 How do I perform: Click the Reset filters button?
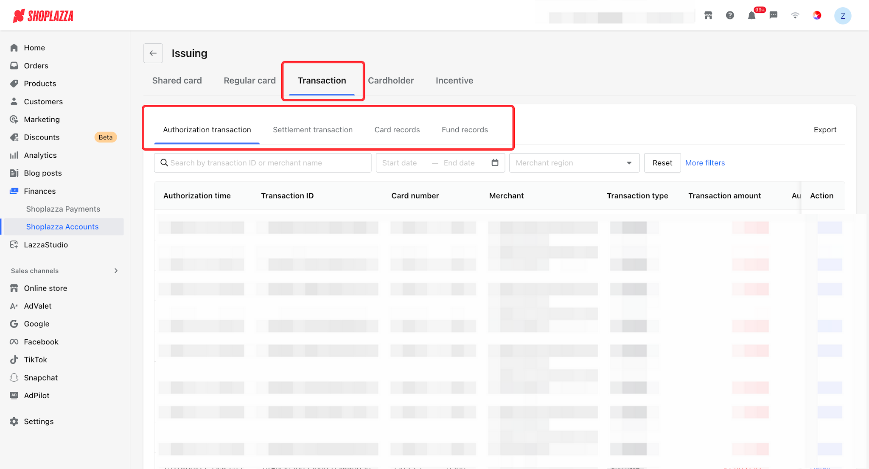coord(662,163)
